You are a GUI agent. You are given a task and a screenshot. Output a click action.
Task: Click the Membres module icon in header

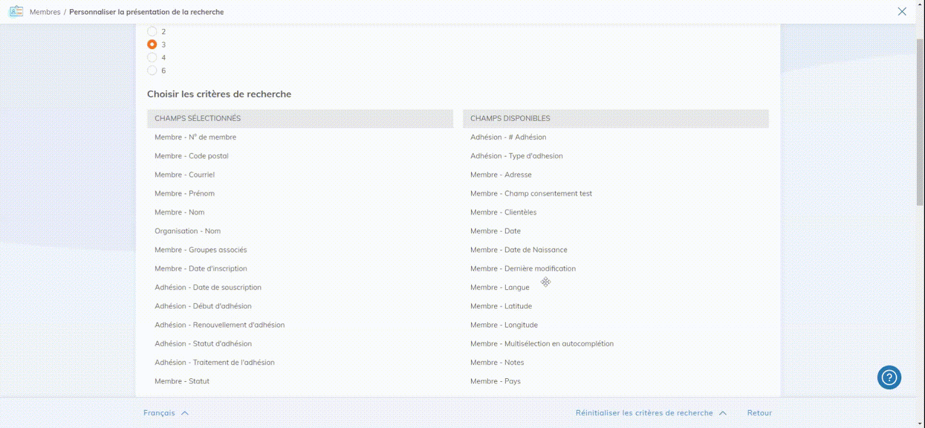[x=16, y=12]
